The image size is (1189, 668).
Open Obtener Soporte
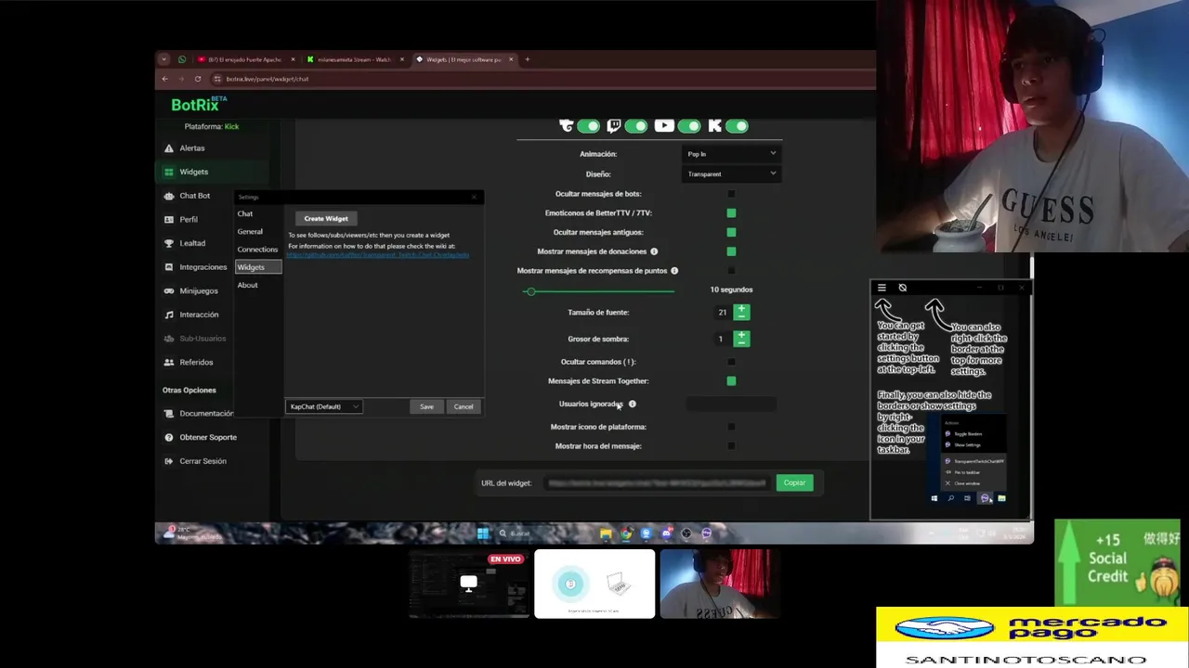pos(207,437)
